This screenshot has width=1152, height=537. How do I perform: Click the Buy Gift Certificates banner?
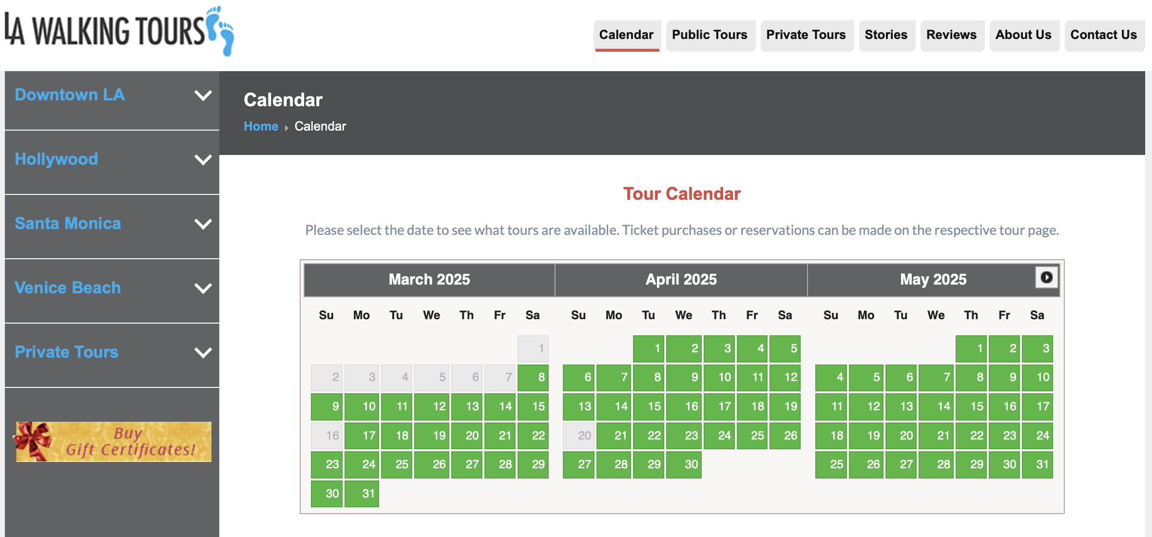click(114, 441)
